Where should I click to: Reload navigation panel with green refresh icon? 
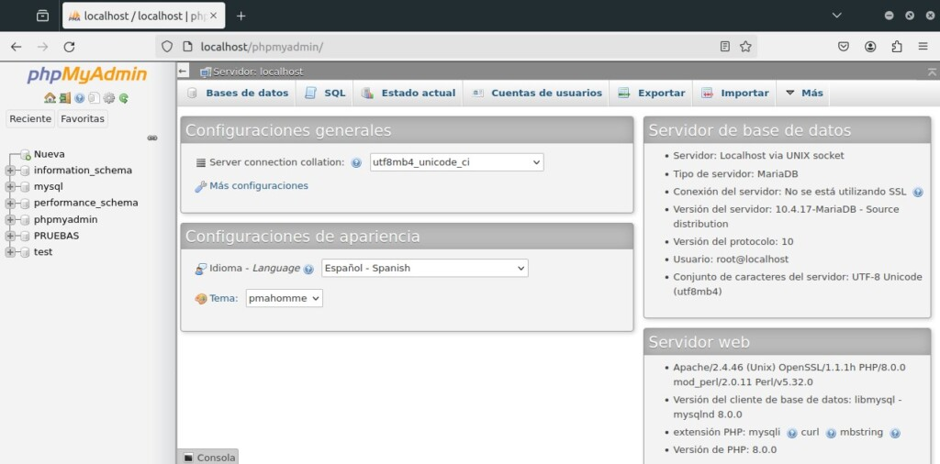tap(123, 98)
